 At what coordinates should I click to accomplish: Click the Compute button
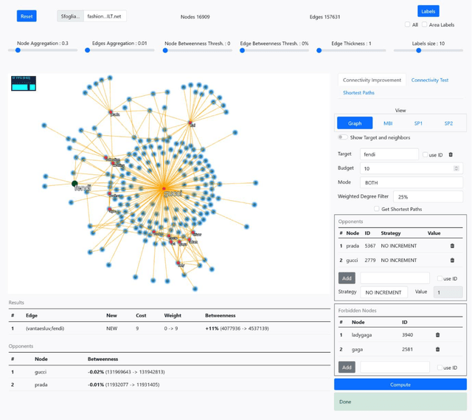point(400,385)
